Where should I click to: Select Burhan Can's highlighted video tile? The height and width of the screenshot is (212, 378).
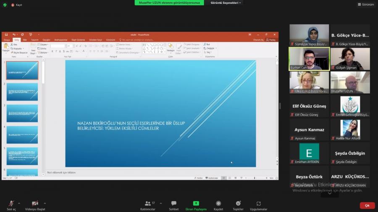pyautogui.click(x=309, y=59)
